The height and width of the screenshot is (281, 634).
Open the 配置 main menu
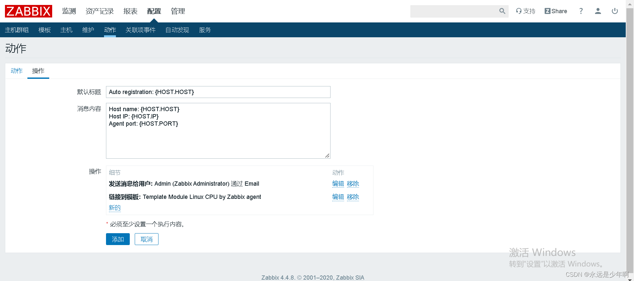(154, 11)
